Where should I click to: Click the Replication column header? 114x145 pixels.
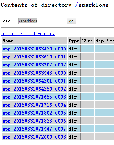[x=104, y=41]
